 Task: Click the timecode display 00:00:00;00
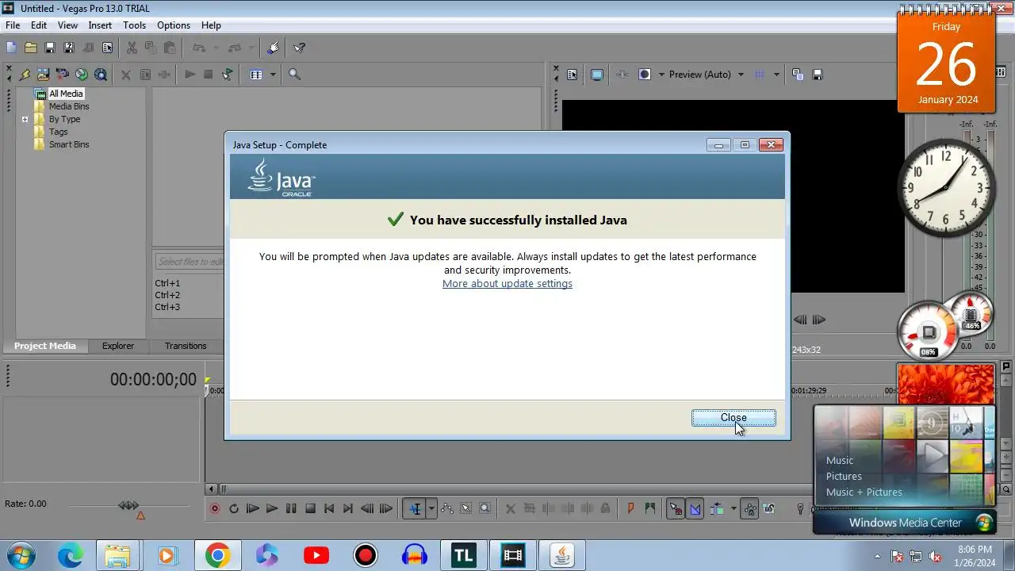(153, 380)
